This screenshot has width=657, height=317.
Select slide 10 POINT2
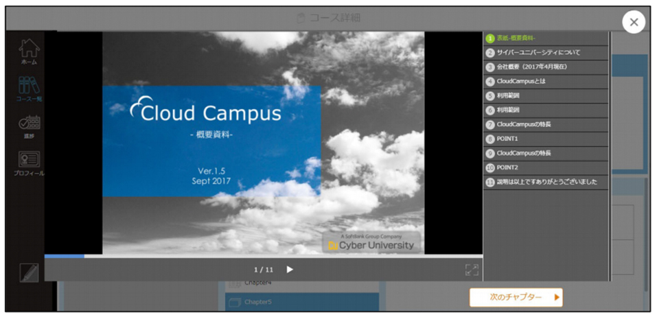546,167
